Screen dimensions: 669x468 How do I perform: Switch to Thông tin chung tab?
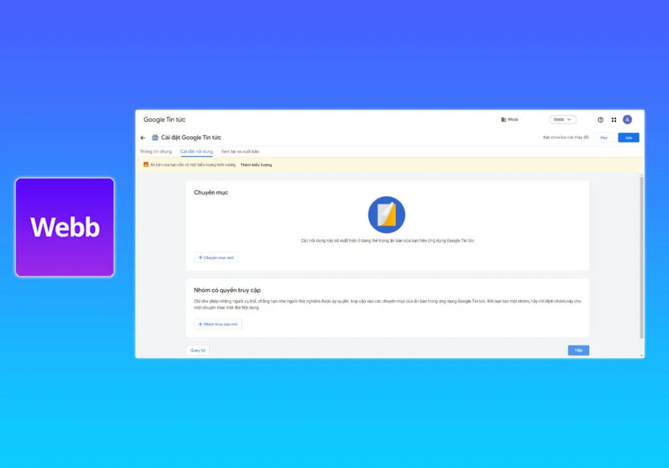point(155,151)
